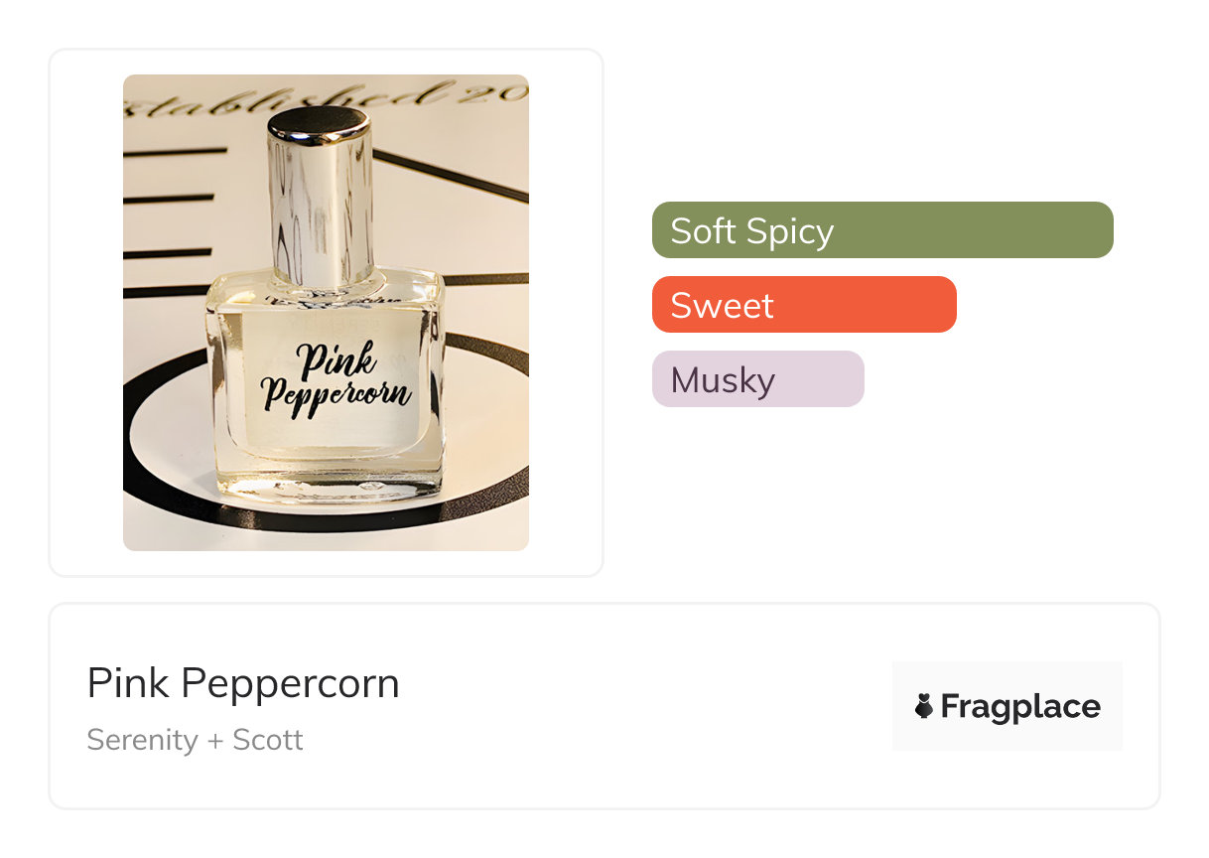Open the Serenity + Scott brand link

click(x=195, y=740)
